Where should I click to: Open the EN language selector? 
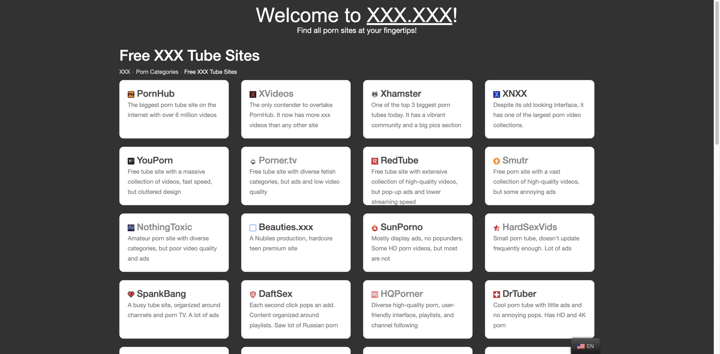coord(586,346)
